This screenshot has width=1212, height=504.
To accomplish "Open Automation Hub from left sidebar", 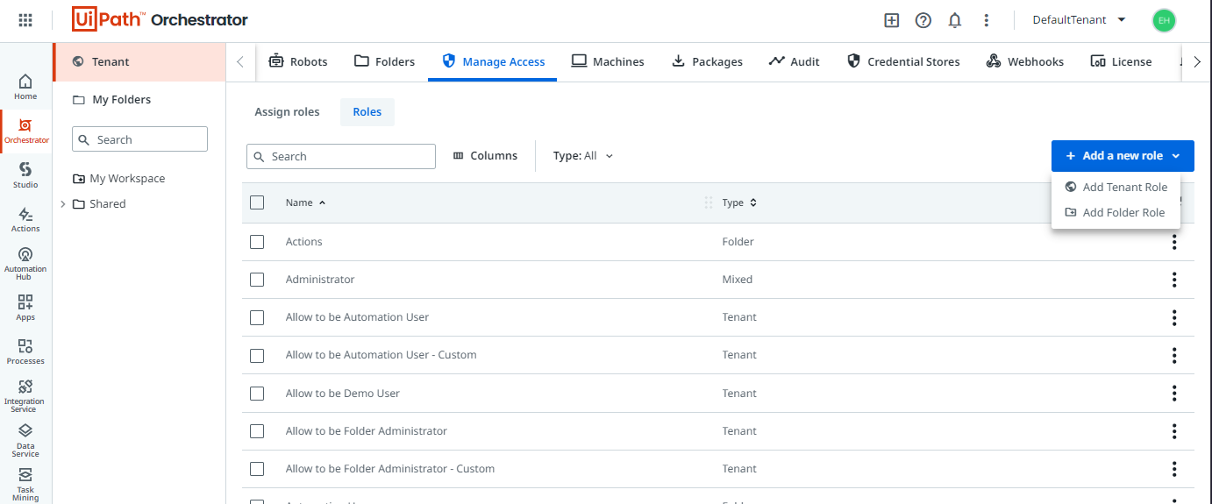I will click(25, 264).
